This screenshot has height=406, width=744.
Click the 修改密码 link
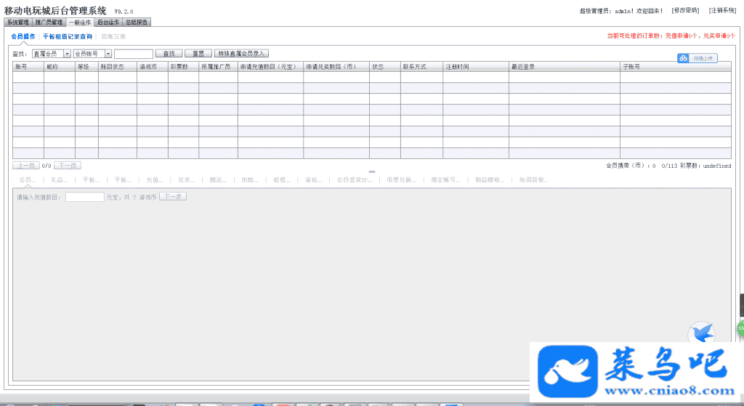coord(686,10)
